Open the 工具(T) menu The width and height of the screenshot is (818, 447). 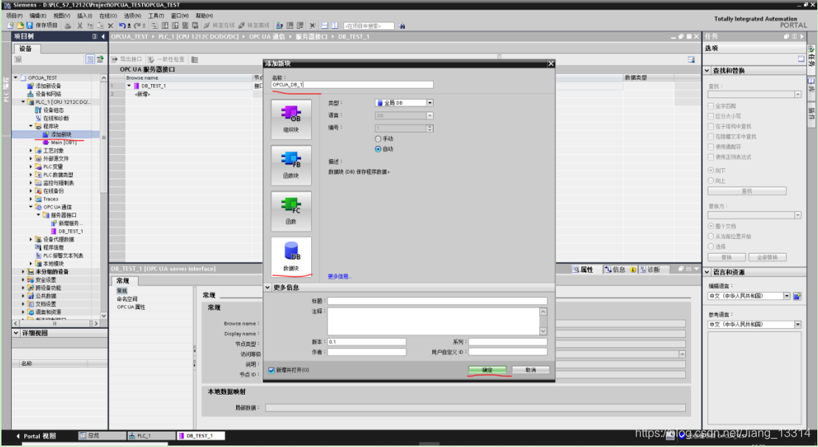coord(156,15)
